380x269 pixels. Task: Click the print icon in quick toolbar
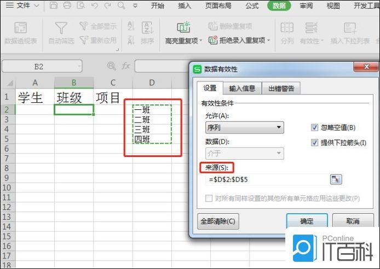click(67, 5)
